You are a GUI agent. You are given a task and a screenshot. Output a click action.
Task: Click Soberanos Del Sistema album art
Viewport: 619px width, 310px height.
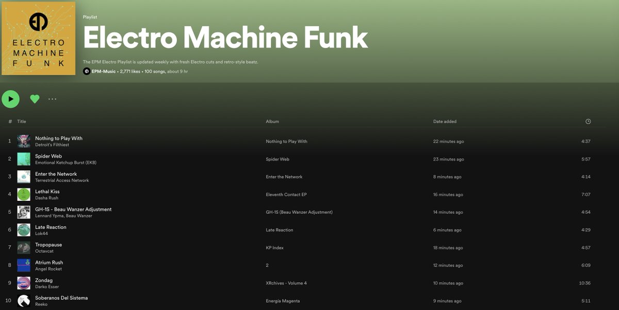[x=24, y=301]
